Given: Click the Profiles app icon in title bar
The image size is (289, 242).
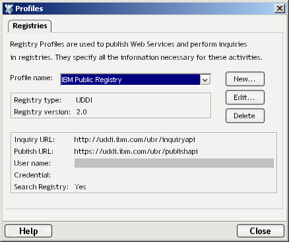Looking at the screenshot, I should tap(9, 9).
